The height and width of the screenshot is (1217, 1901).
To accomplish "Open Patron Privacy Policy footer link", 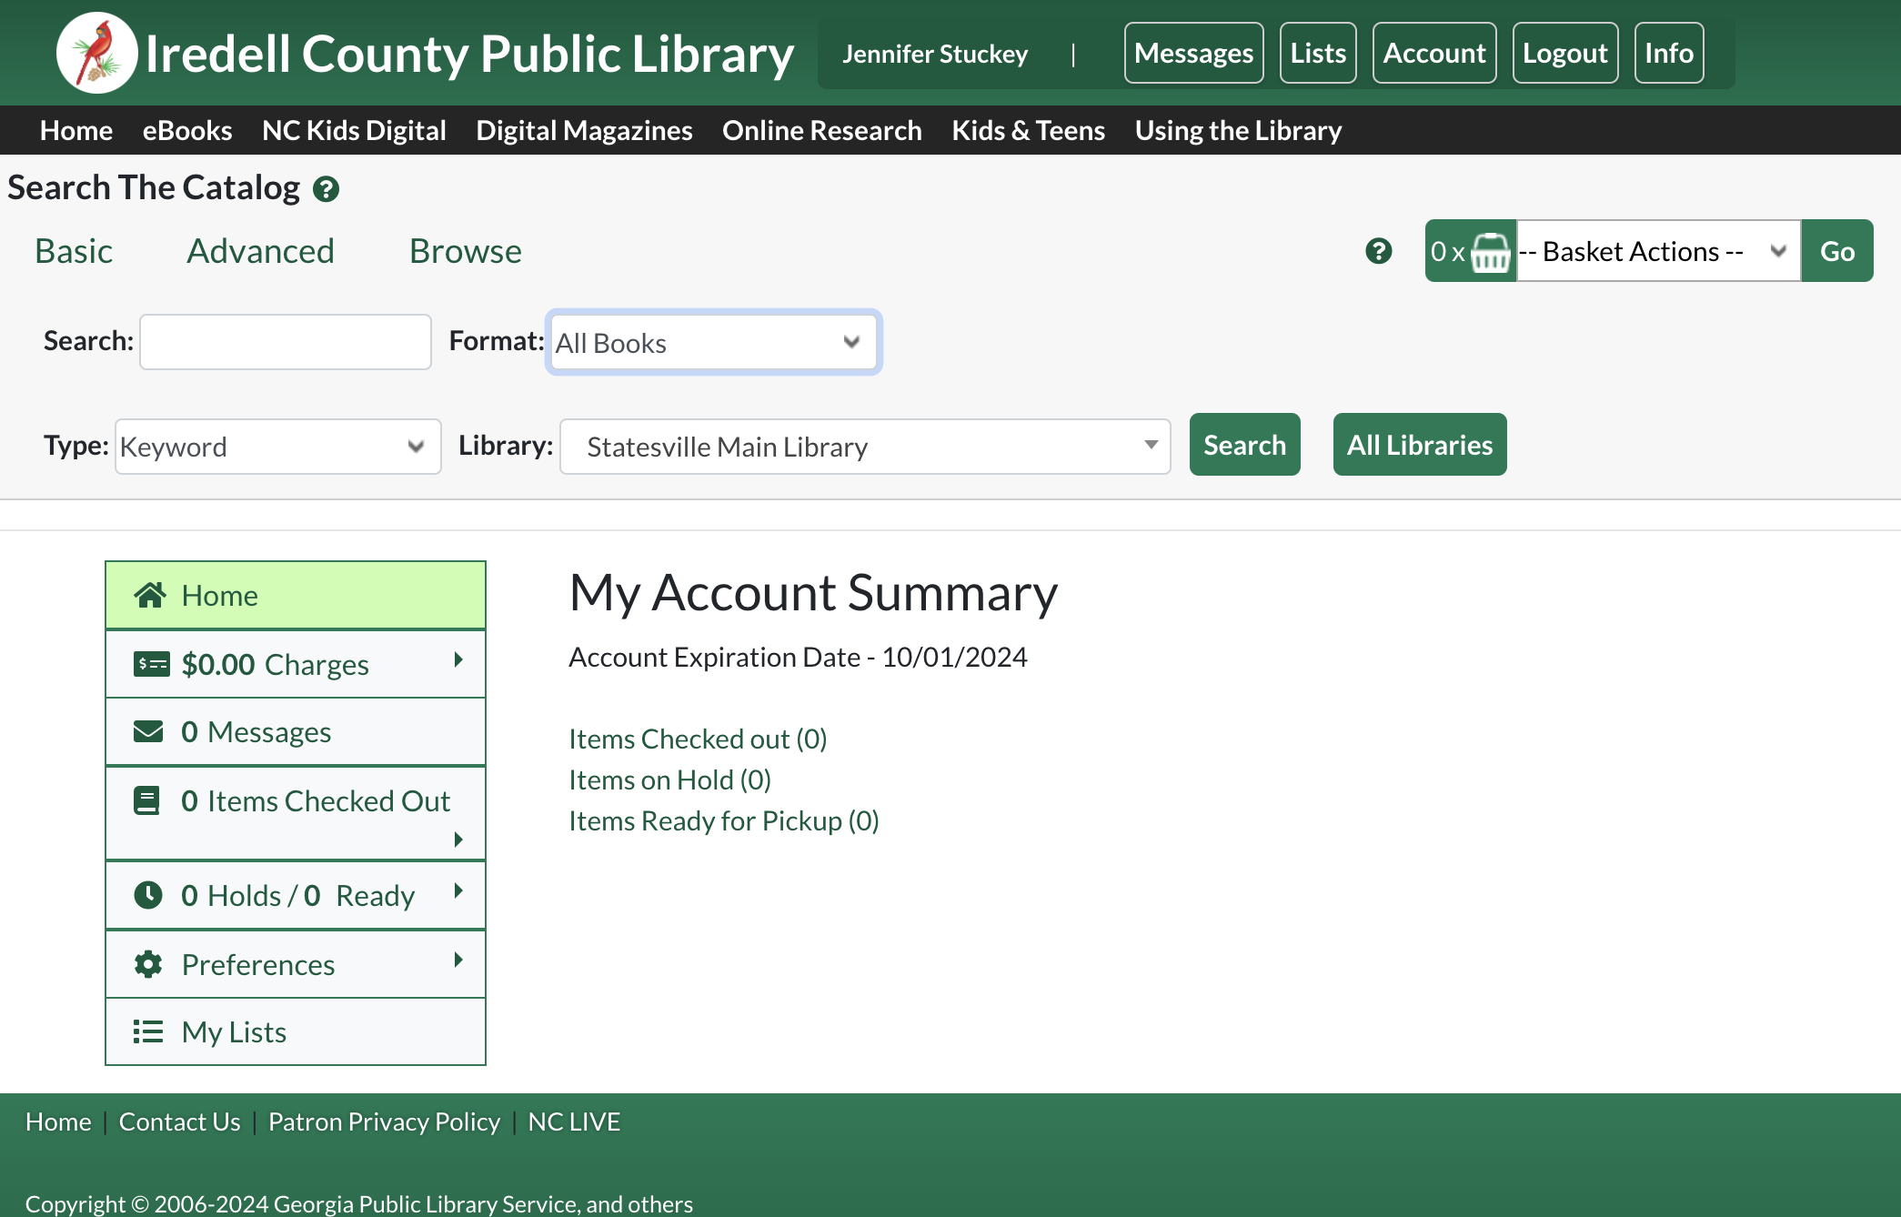I will pos(384,1121).
